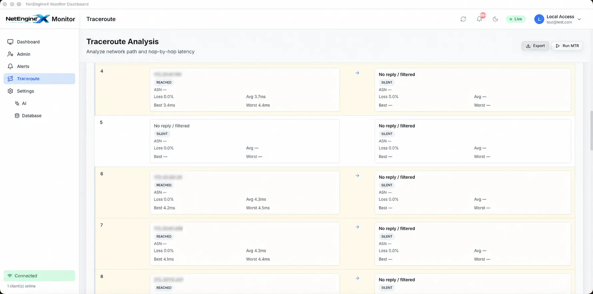Image resolution: width=593 pixels, height=294 pixels.
Task: Click the hop number 7 label
Action: 102,225
